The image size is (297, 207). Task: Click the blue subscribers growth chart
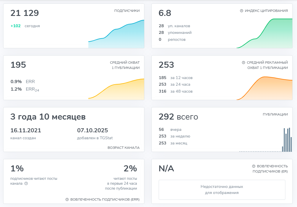(x=116, y=35)
